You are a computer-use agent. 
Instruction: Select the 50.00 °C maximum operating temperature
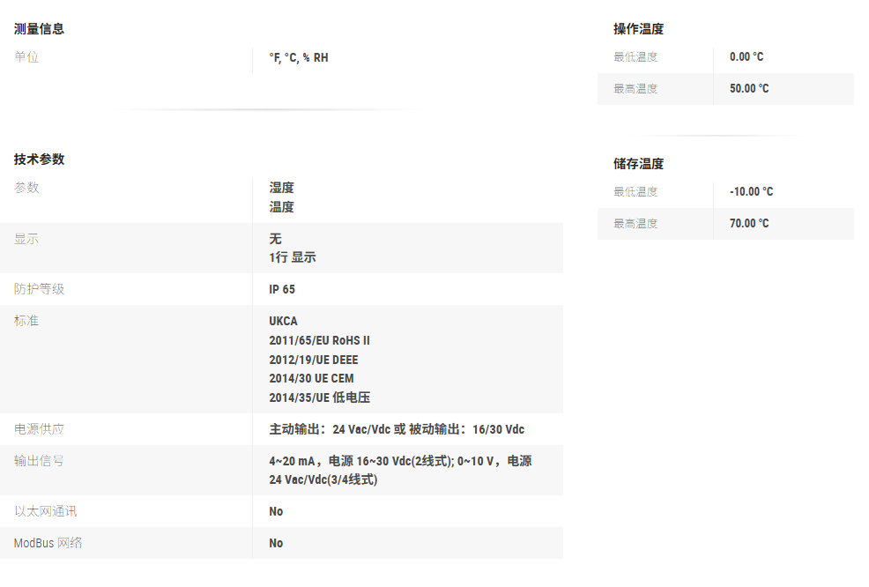tap(748, 89)
